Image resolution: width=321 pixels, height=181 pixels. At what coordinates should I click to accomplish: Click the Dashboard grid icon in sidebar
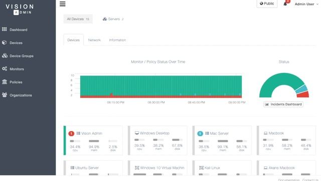click(5, 29)
